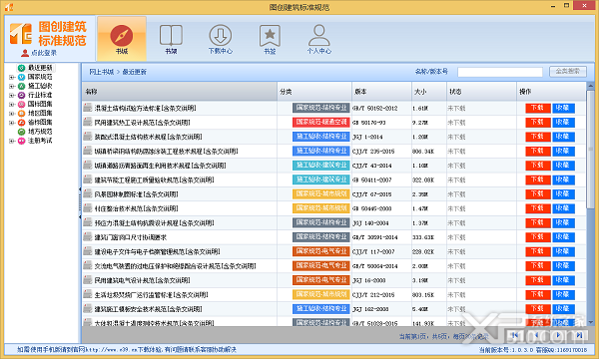Click the 网上书城 breadcrumb link
Image resolution: width=599 pixels, height=359 pixels.
click(x=102, y=72)
